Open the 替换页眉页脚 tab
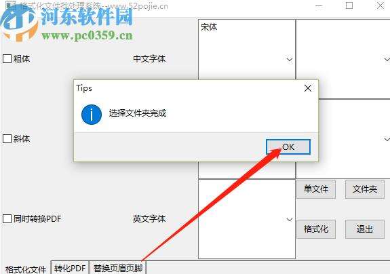 (117, 268)
